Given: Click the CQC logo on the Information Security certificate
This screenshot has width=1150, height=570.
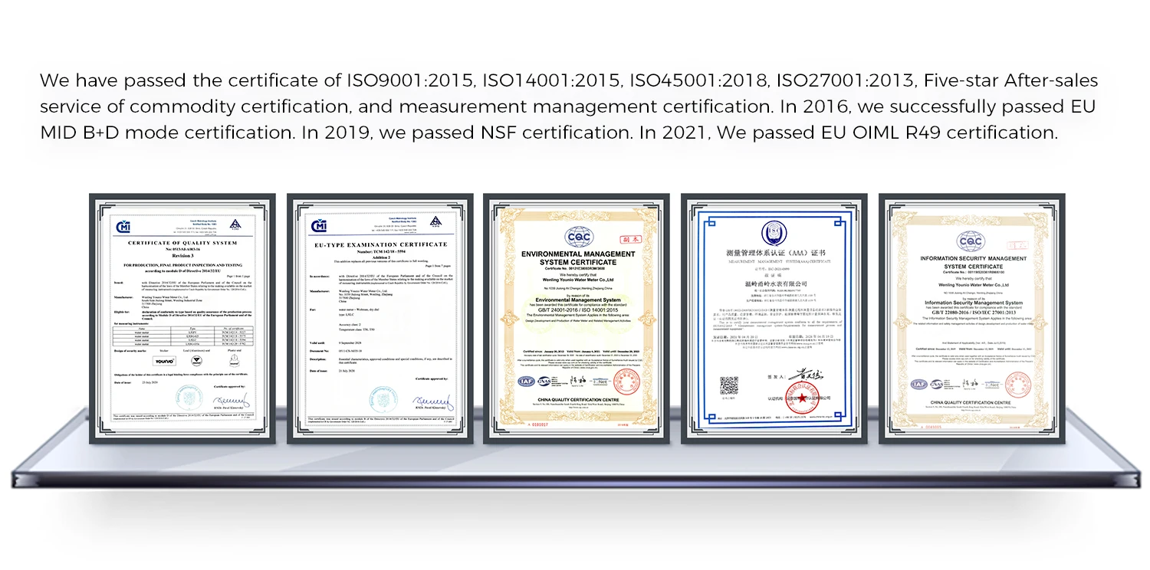Looking at the screenshot, I should (972, 241).
